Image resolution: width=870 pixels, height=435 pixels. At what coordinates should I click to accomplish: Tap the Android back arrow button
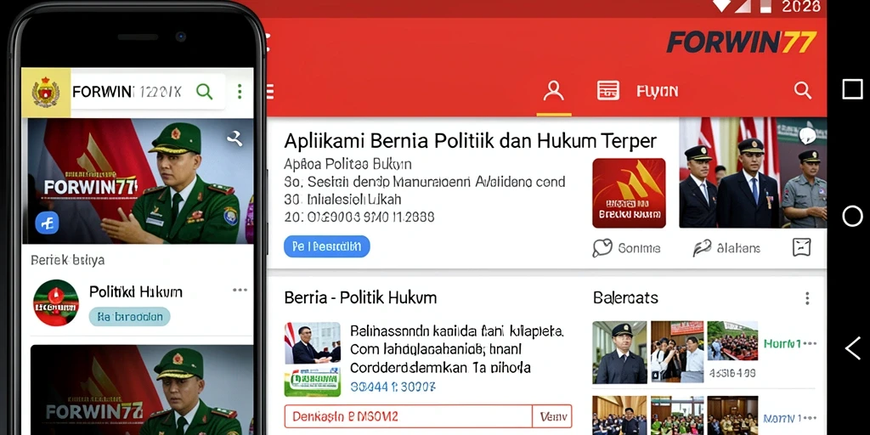tap(852, 347)
